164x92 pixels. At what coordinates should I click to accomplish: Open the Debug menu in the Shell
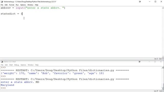[x=16, y=65]
